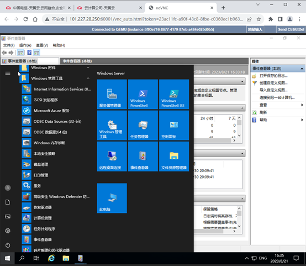Open 打印管理 from the app list
Image resolution: width=306 pixels, height=266 pixels.
click(56, 175)
